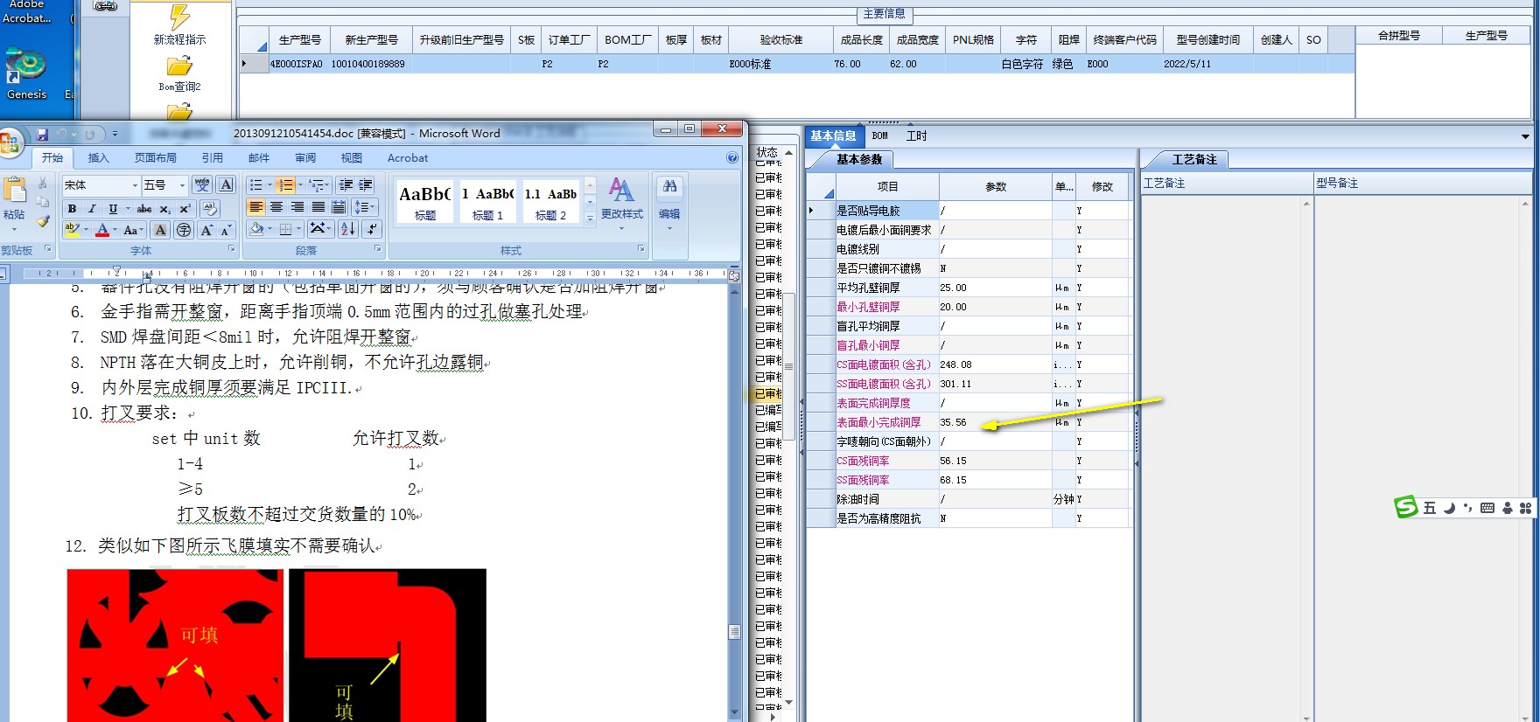Open the font dialog launcher (字体)
The image size is (1540, 722).
231,249
